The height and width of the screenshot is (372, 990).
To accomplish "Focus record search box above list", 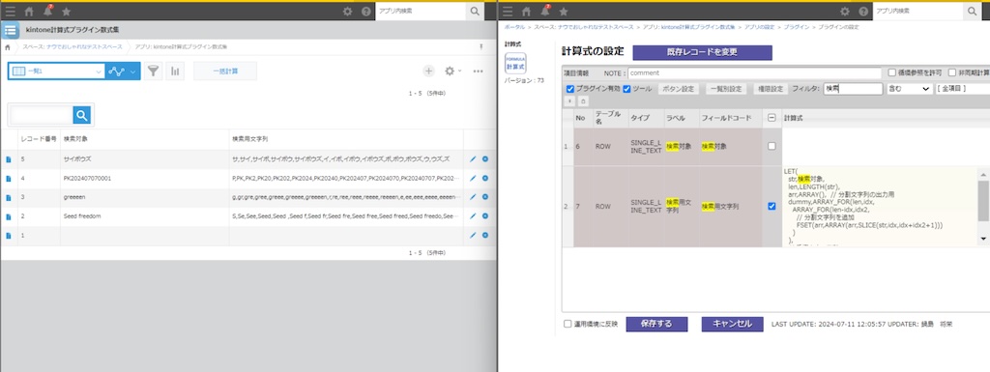I will click(42, 115).
